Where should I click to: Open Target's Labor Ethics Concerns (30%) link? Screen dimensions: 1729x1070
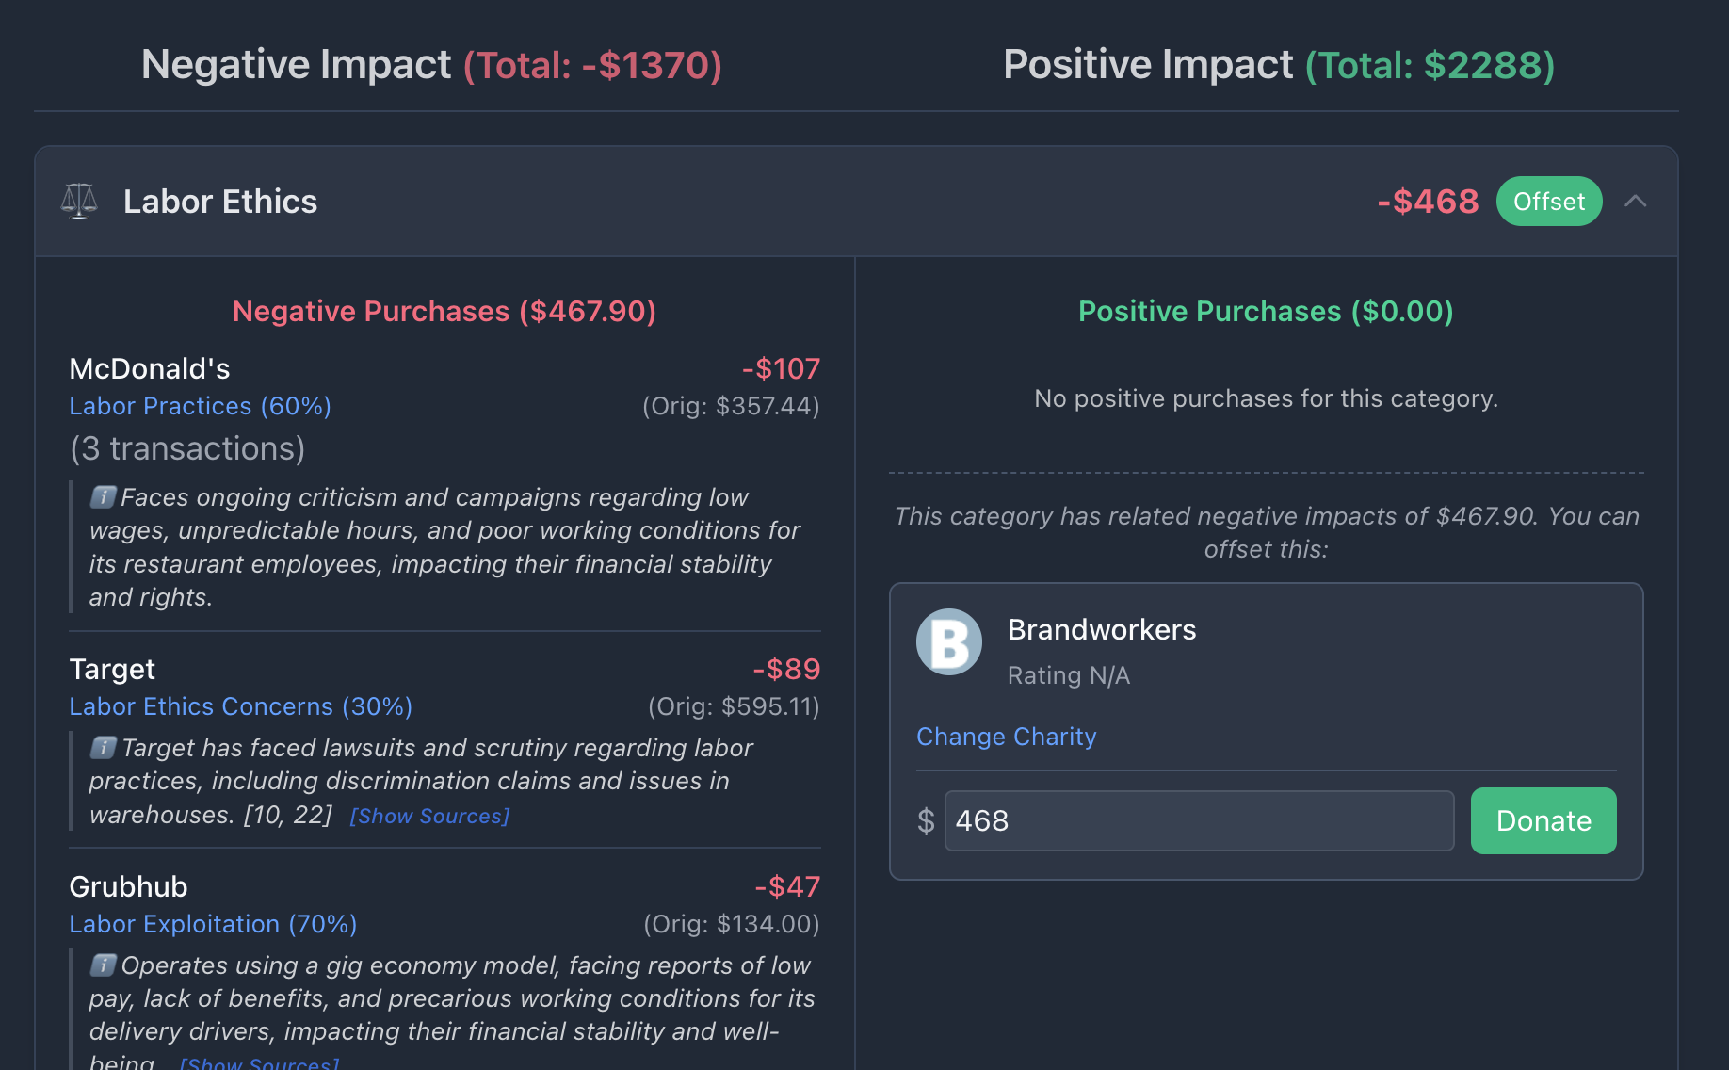[x=240, y=706]
